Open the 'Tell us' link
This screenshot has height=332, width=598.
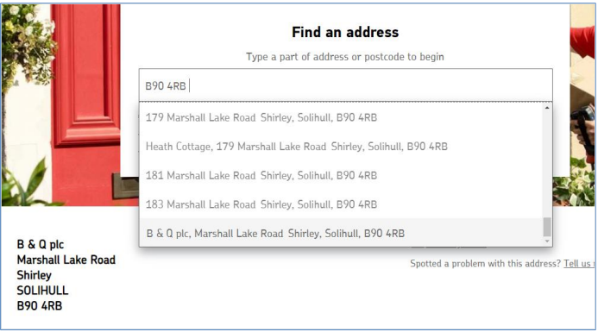pos(579,263)
